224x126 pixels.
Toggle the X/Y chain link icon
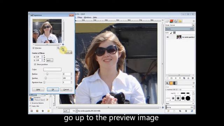pyautogui.click(x=44, y=58)
